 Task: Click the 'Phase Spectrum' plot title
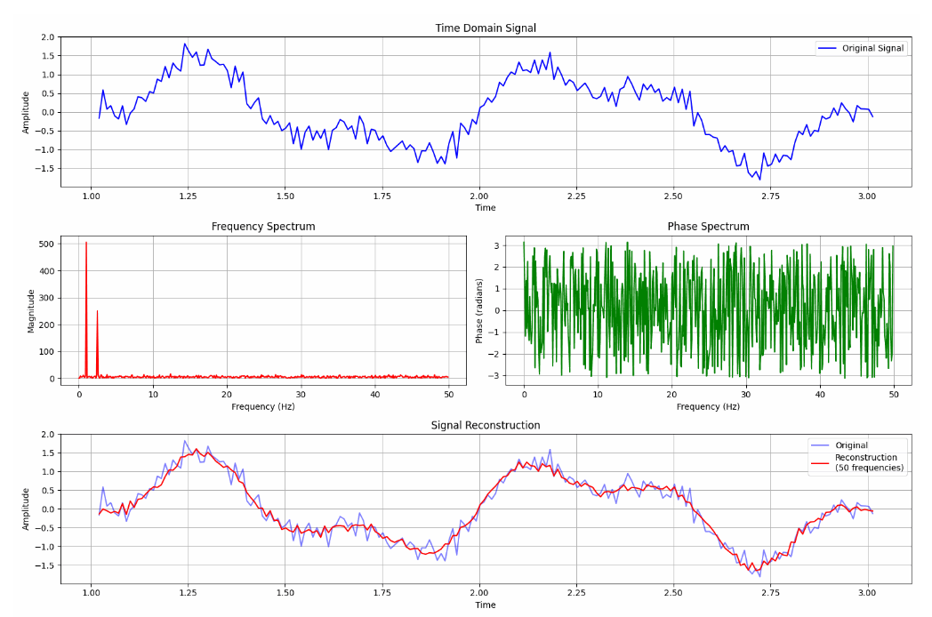[x=708, y=227]
